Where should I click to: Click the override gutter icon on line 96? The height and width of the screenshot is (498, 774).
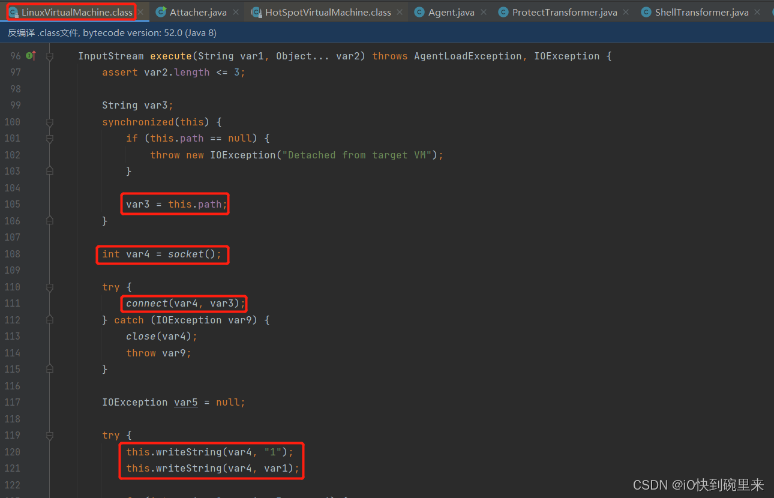coord(31,56)
